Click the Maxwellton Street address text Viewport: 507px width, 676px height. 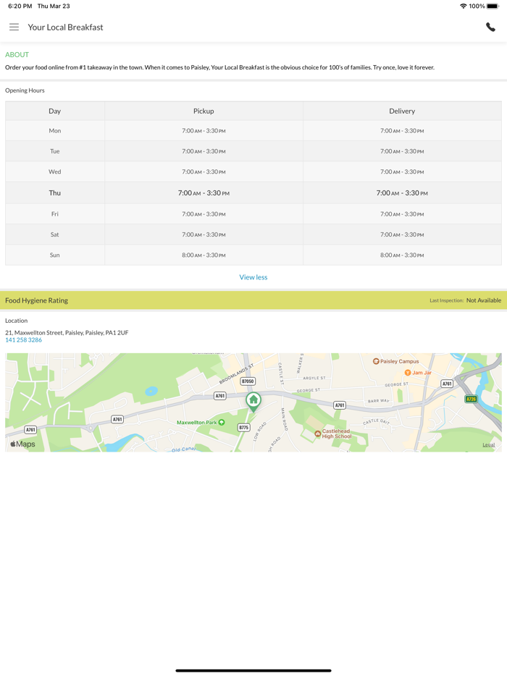[67, 333]
